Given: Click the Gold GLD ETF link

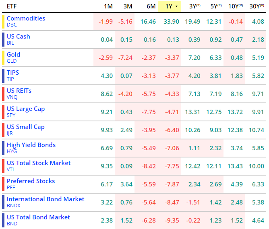Looking at the screenshot, I should 13,55.
